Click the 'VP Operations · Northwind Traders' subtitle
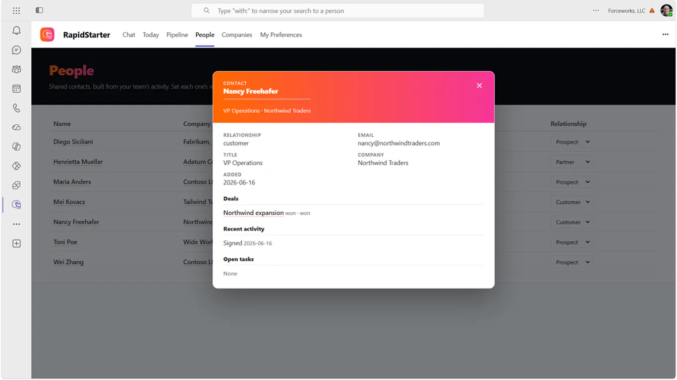 click(x=267, y=110)
